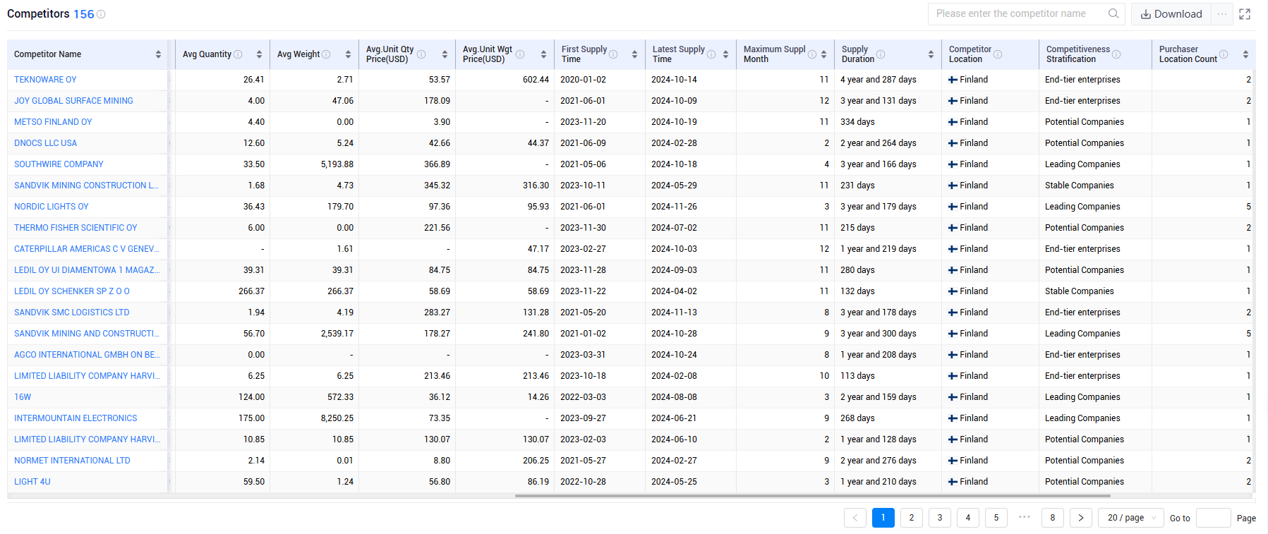Focus the Go to page input
This screenshot has height=534, width=1268.
click(x=1214, y=518)
